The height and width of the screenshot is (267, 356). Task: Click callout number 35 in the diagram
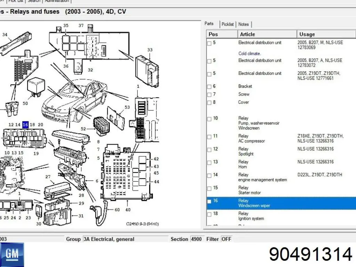pos(66,26)
